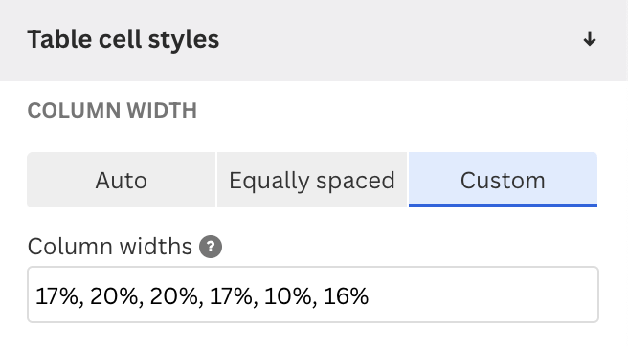Click the question mark next to Column widths
Viewport: 628px width, 348px height.
click(211, 247)
